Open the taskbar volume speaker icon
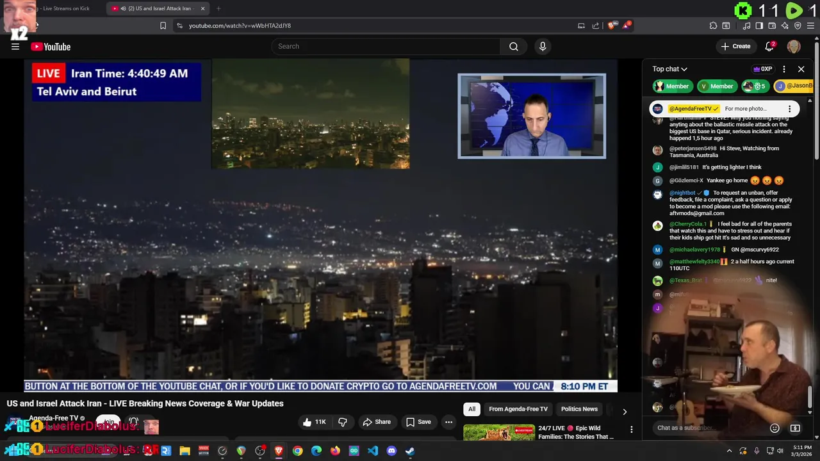Image resolution: width=820 pixels, height=461 pixels. tap(782, 451)
